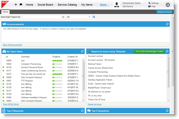
Task: Sort by the Id column header
Action: point(7,57)
